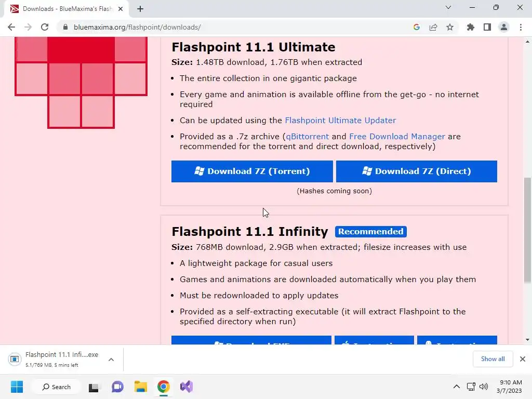Viewport: 532px width, 399px height.
Task: Show hidden system tray icons
Action: point(457,387)
